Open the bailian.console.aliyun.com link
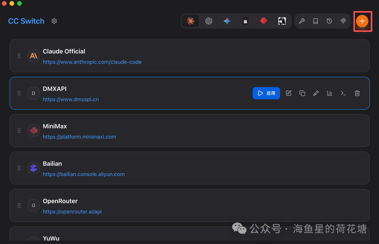379x244 pixels. (84, 174)
